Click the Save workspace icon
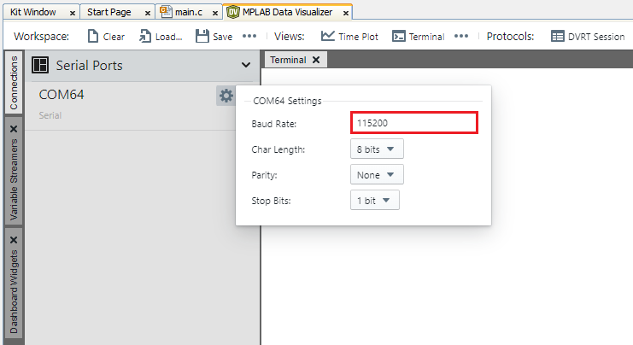 pyautogui.click(x=202, y=37)
